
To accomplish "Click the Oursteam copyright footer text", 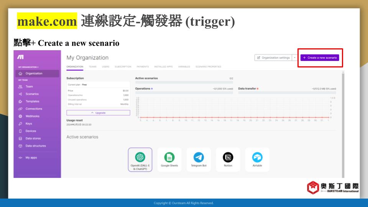I will point(184,203).
